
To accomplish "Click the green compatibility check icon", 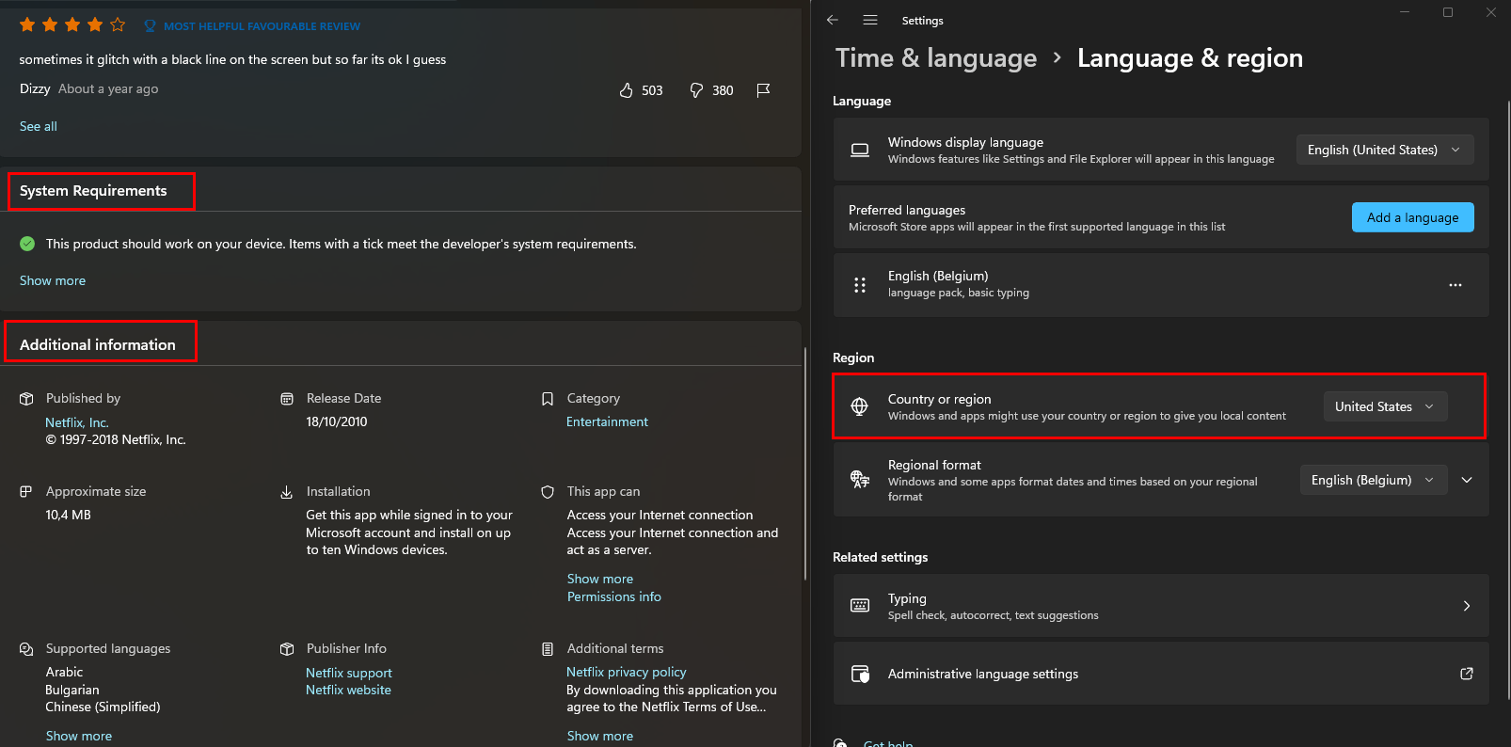I will [x=27, y=244].
